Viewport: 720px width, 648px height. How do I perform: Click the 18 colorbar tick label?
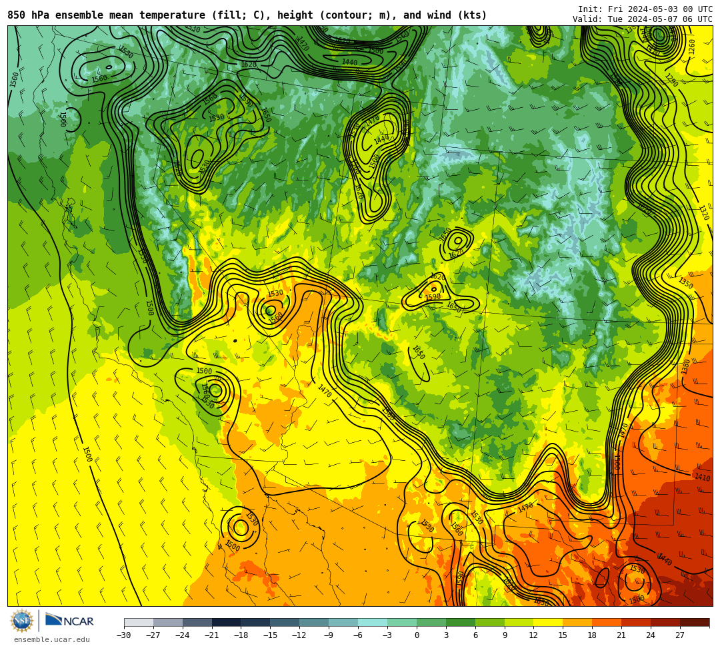click(x=593, y=635)
